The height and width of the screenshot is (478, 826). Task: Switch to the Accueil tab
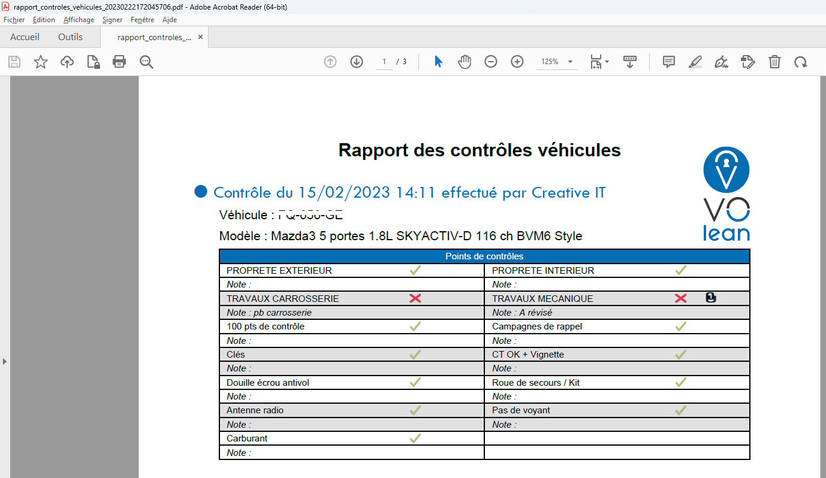(x=25, y=37)
